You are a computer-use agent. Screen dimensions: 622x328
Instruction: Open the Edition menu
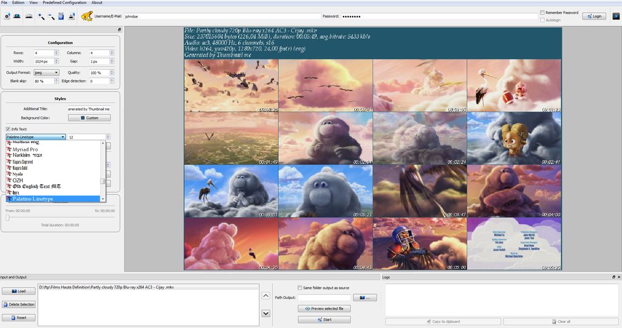pos(18,2)
